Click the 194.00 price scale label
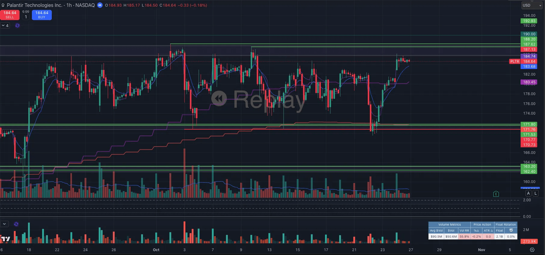Image resolution: width=545 pixels, height=255 pixels. point(529,16)
